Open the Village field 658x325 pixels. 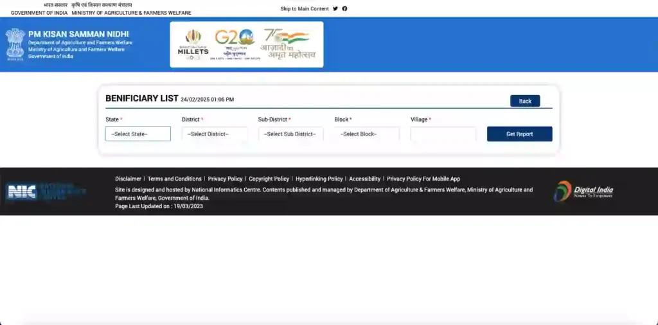coord(443,134)
